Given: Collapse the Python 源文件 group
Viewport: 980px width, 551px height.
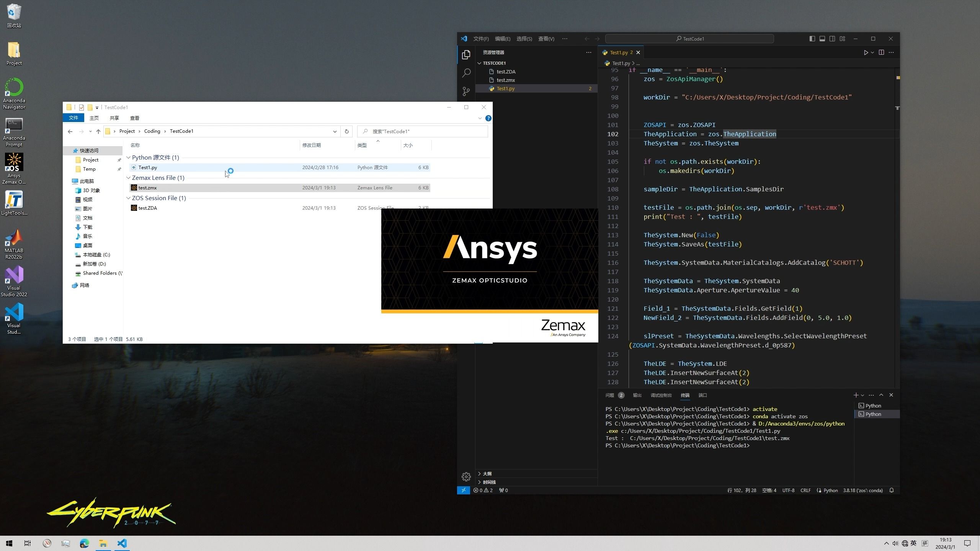Looking at the screenshot, I should click(129, 158).
